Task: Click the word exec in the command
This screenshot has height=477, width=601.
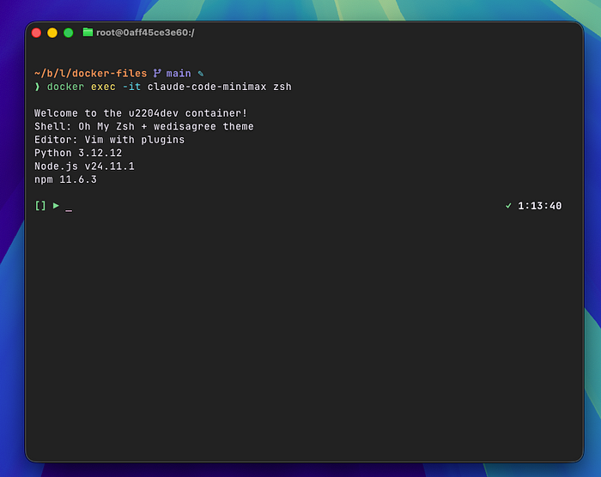Action: point(103,87)
